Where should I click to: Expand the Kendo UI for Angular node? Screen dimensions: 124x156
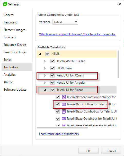(45, 83)
